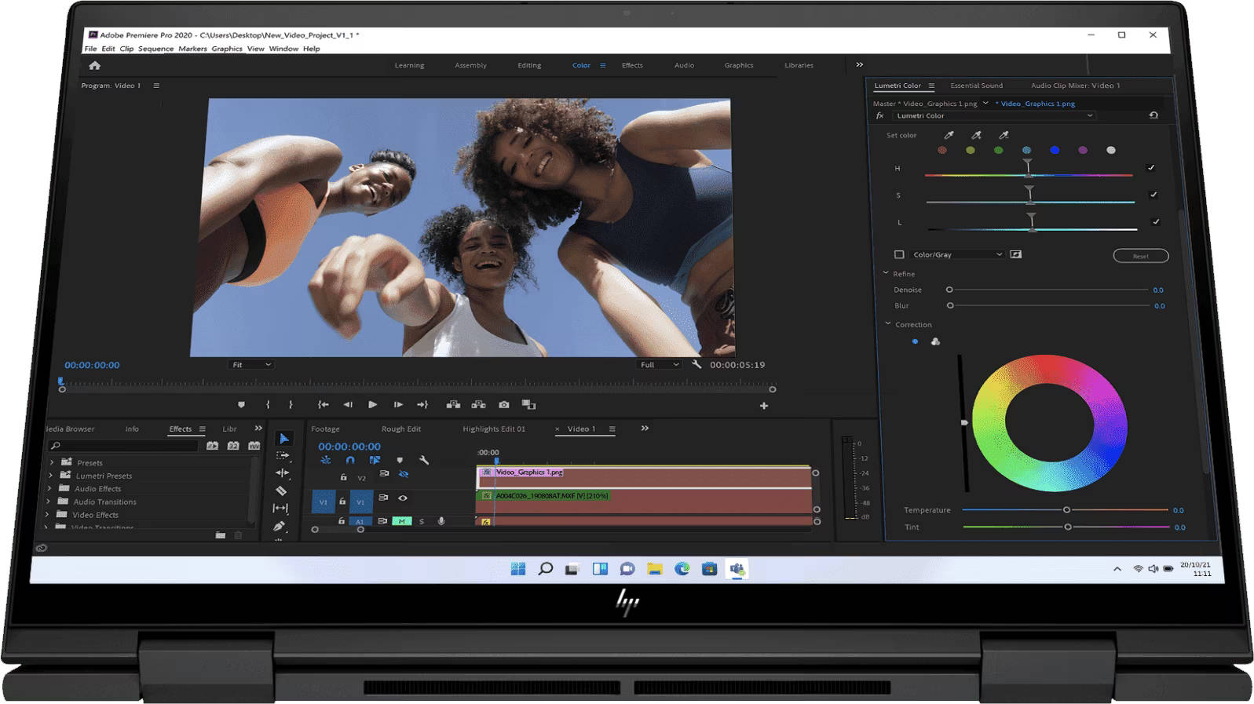This screenshot has width=1254, height=704.
Task: Click the Reset button in Lumetri
Action: tap(1140, 256)
